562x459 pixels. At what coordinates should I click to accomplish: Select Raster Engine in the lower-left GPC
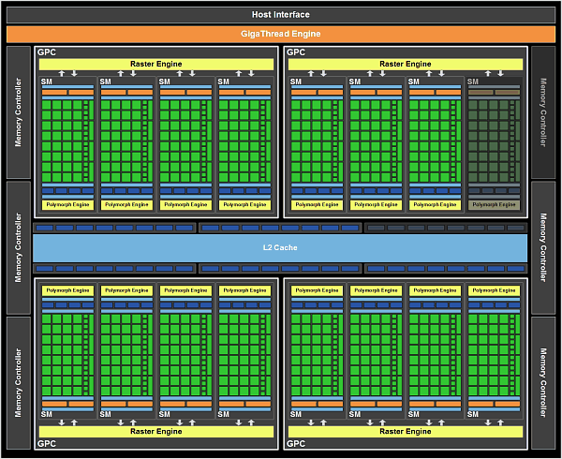(x=156, y=431)
